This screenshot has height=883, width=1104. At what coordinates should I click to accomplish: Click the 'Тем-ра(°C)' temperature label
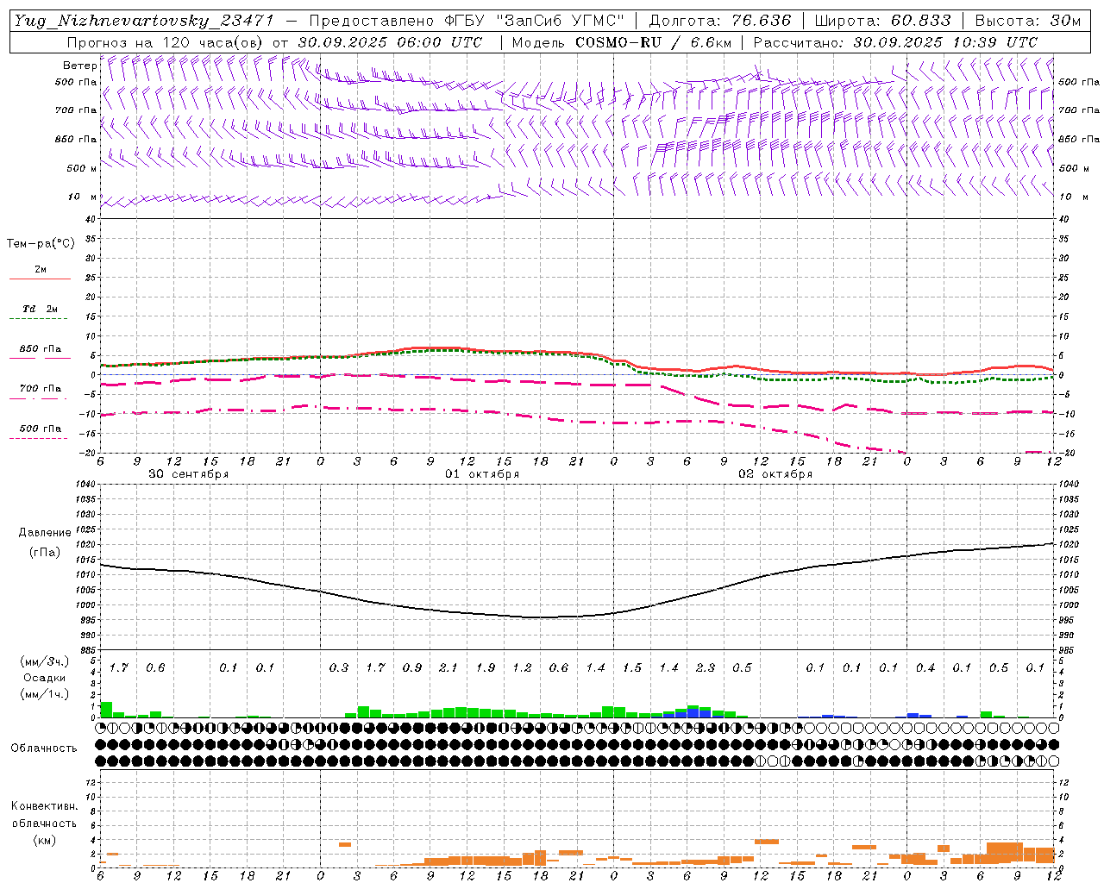[41, 244]
